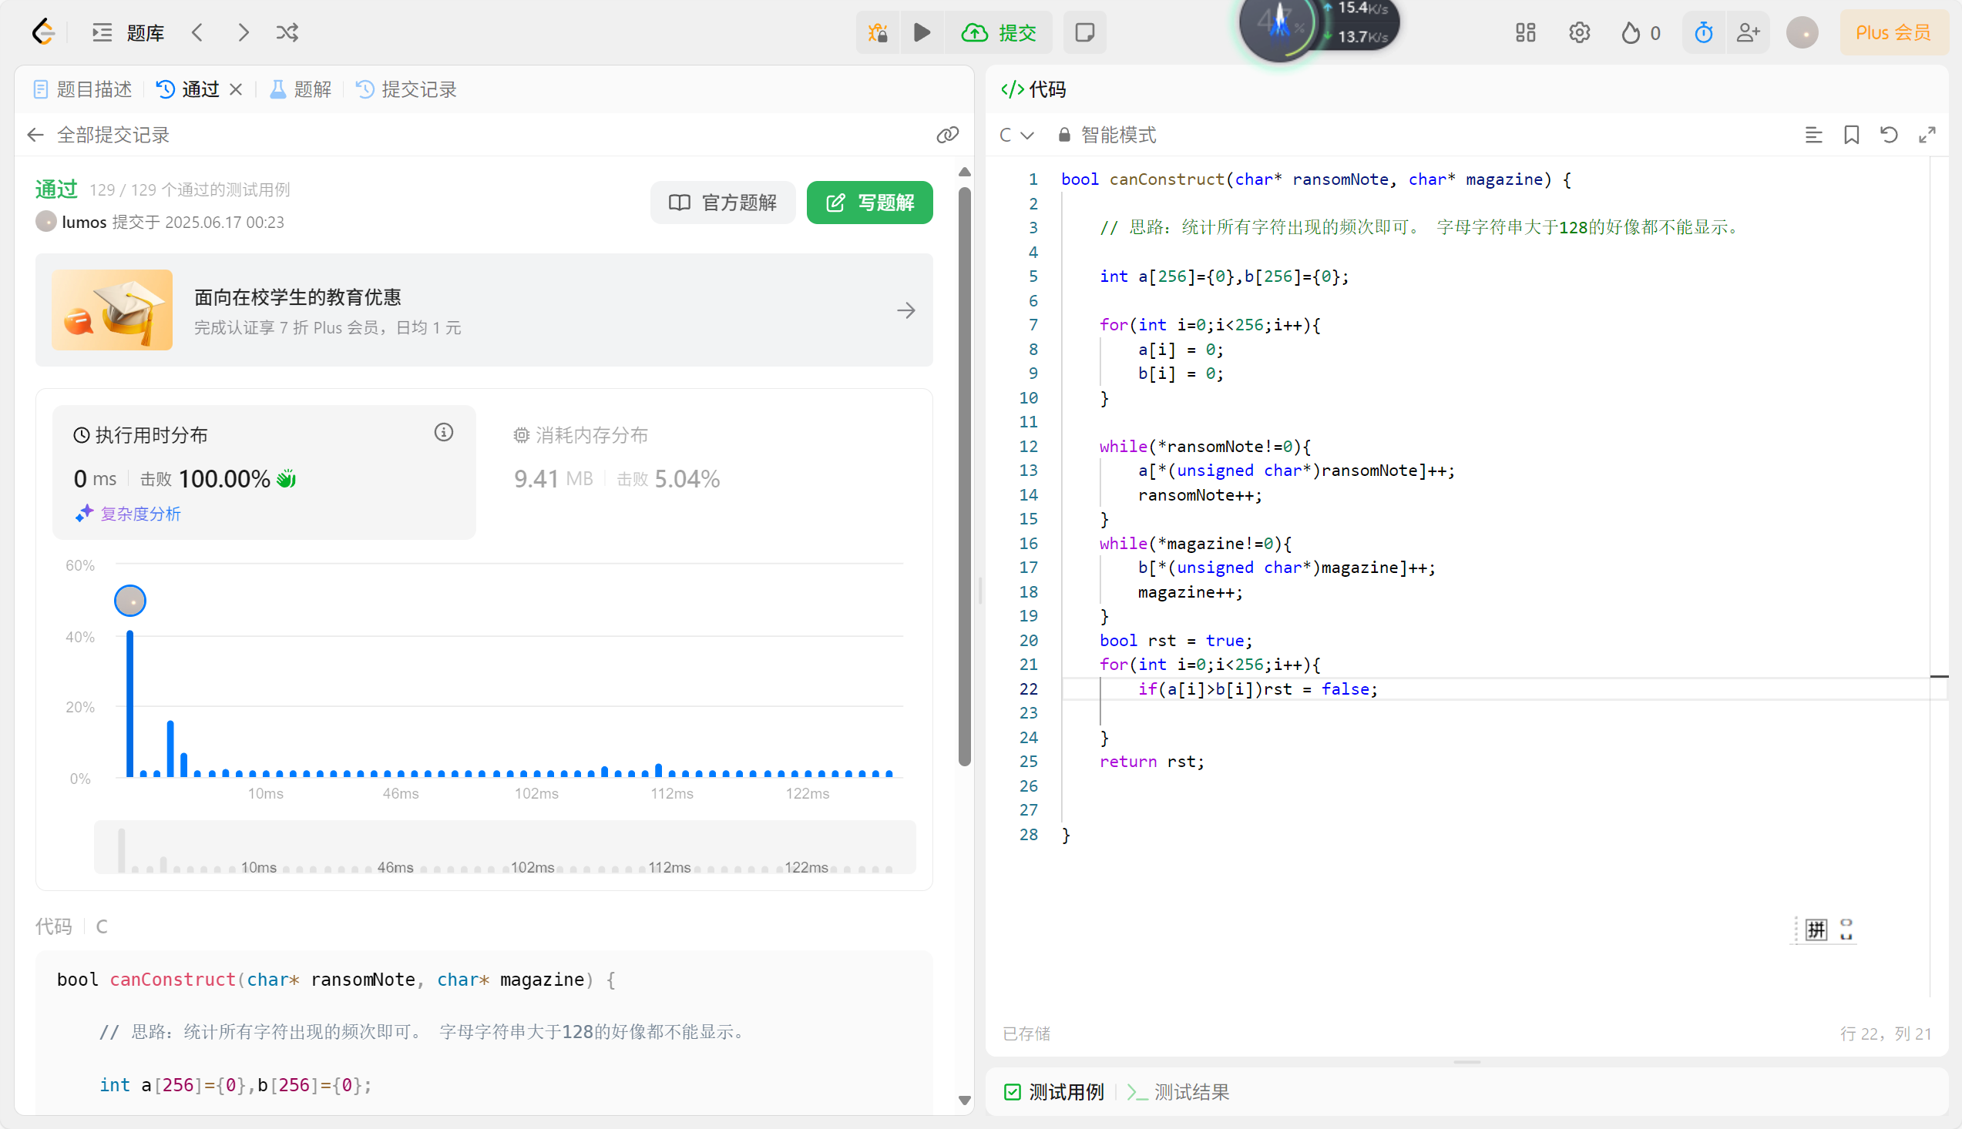Shuffle to a random problem

click(x=287, y=32)
